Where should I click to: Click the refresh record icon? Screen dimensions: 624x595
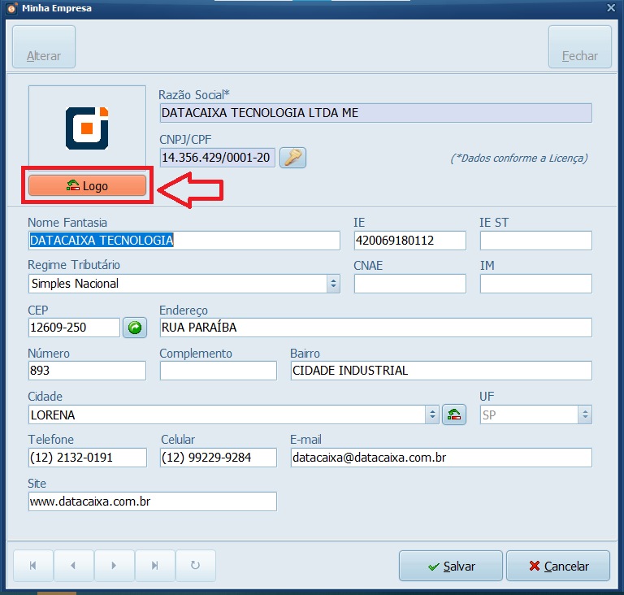[195, 566]
